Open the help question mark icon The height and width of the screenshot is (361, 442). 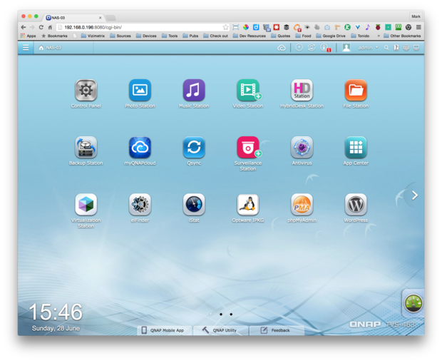click(396, 48)
